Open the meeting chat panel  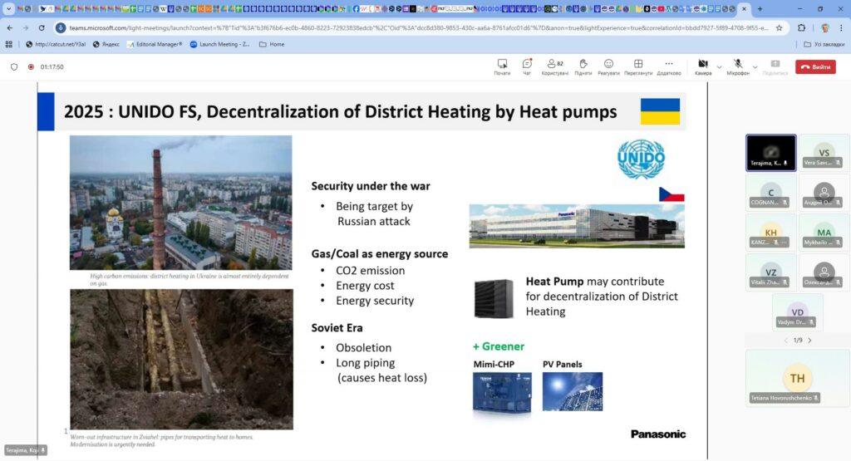tap(527, 66)
